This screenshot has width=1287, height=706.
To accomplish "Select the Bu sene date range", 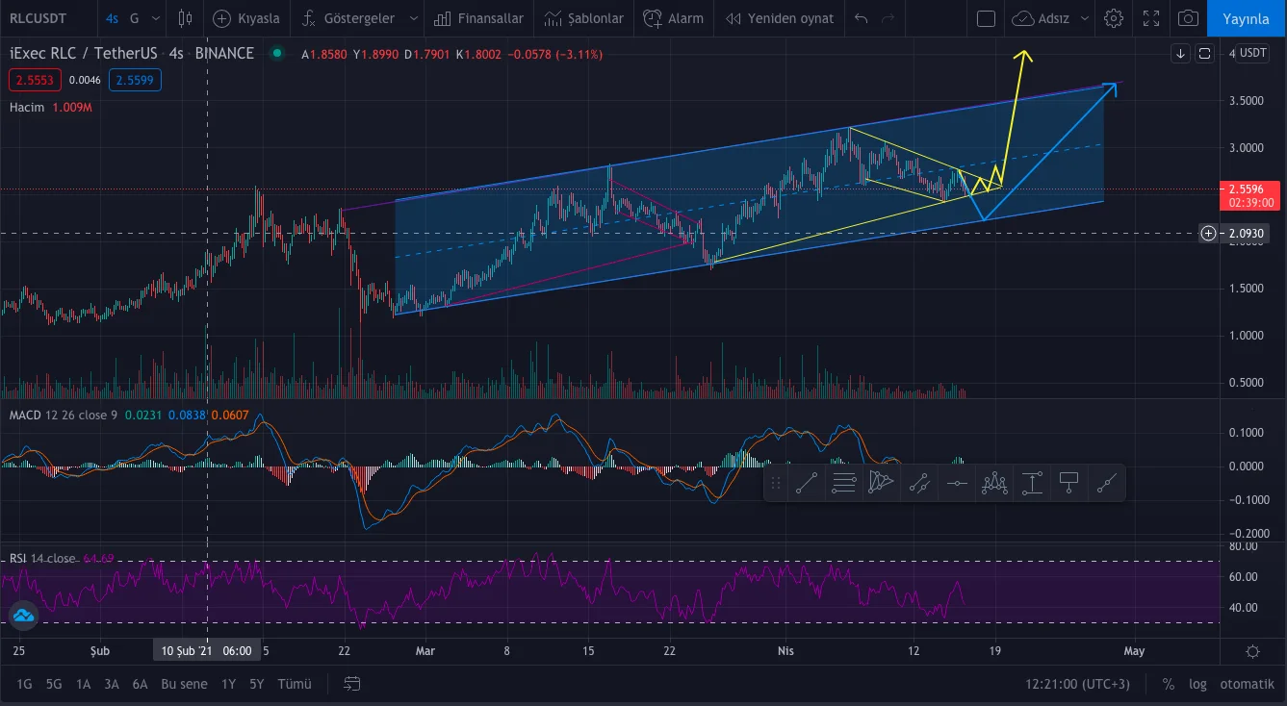I will (x=184, y=684).
